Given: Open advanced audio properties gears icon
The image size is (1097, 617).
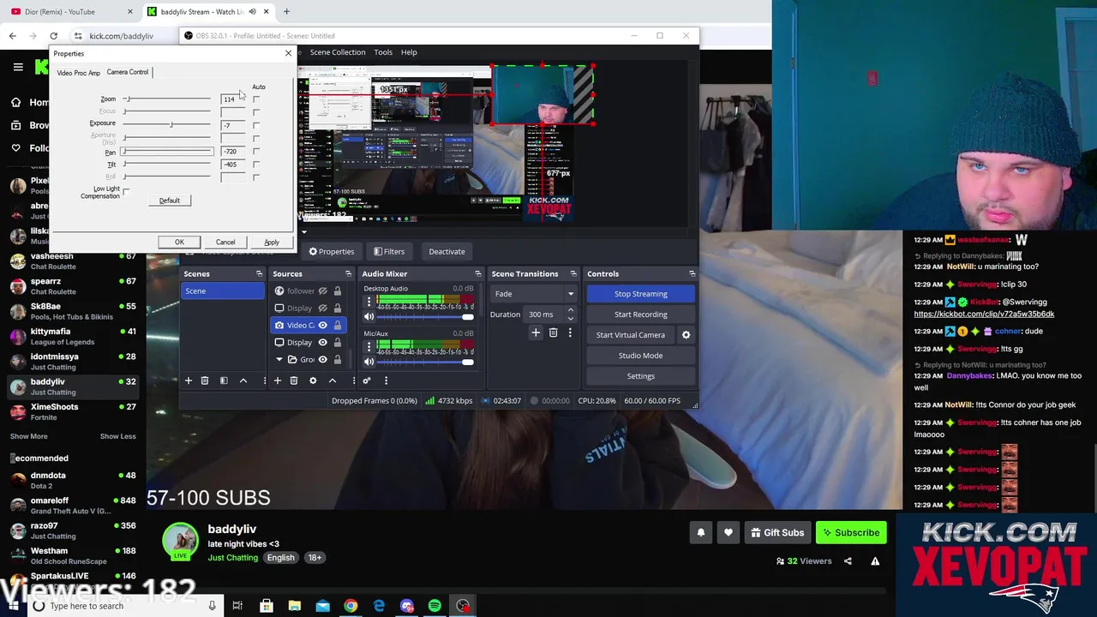Looking at the screenshot, I should pos(367,380).
